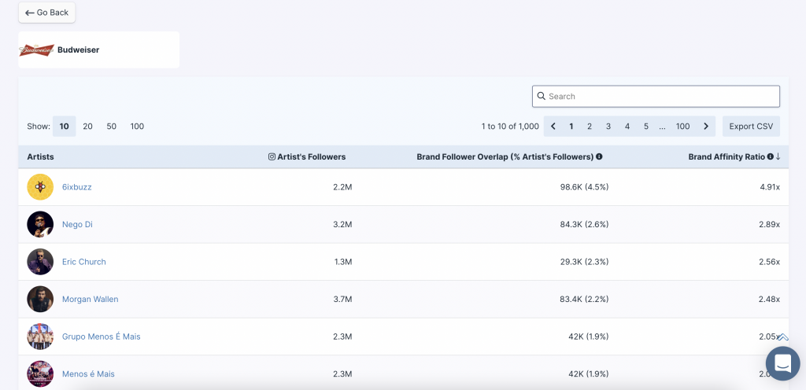
Task: Click the Brand Affinity Ratio header
Action: tap(727, 157)
